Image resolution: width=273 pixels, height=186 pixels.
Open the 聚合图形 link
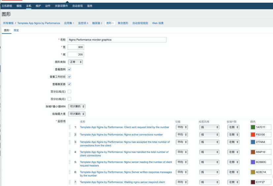[x=123, y=23]
